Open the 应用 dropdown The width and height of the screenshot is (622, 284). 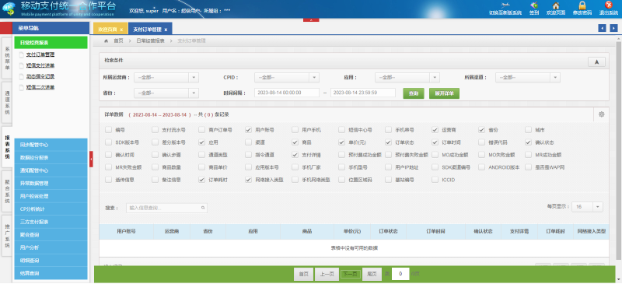tap(407, 78)
